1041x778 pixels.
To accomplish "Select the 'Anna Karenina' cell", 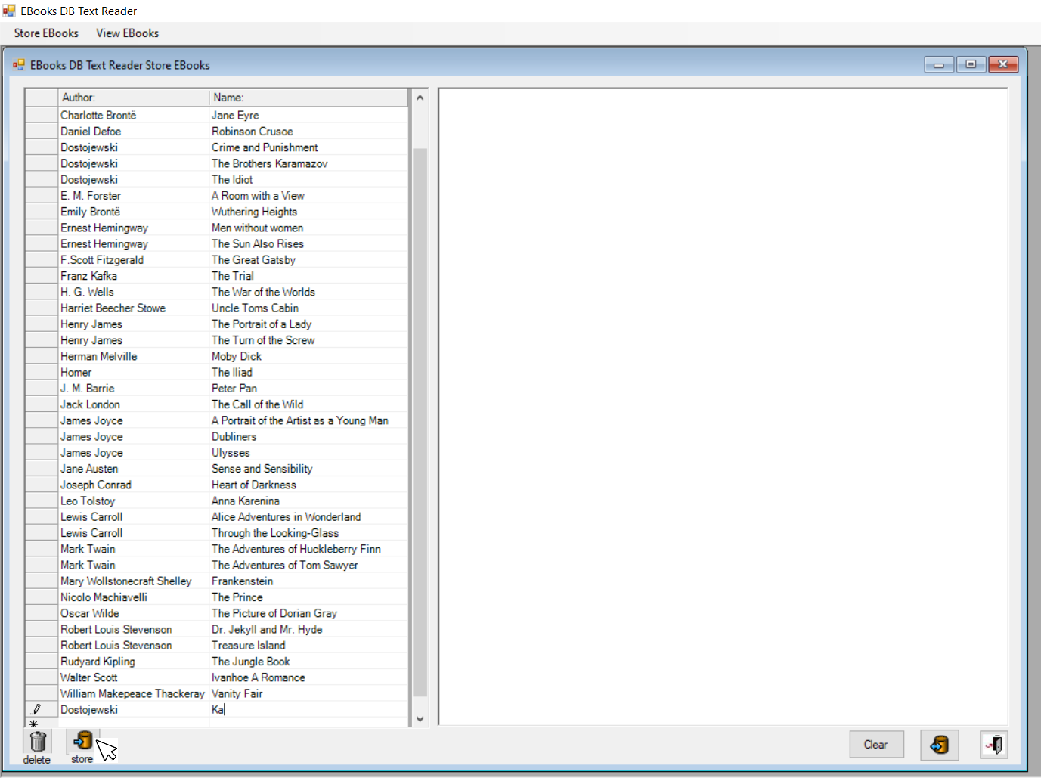I will 308,501.
